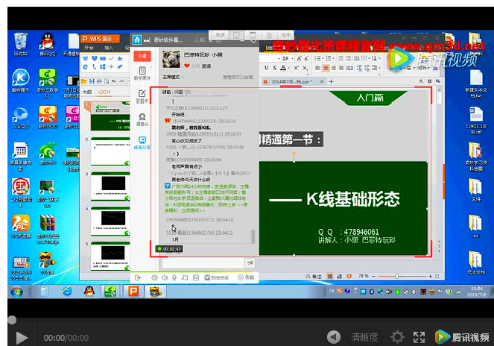Image resolution: width=494 pixels, height=346 pixels.
Task: Play the video with the play button
Action: coord(22,337)
